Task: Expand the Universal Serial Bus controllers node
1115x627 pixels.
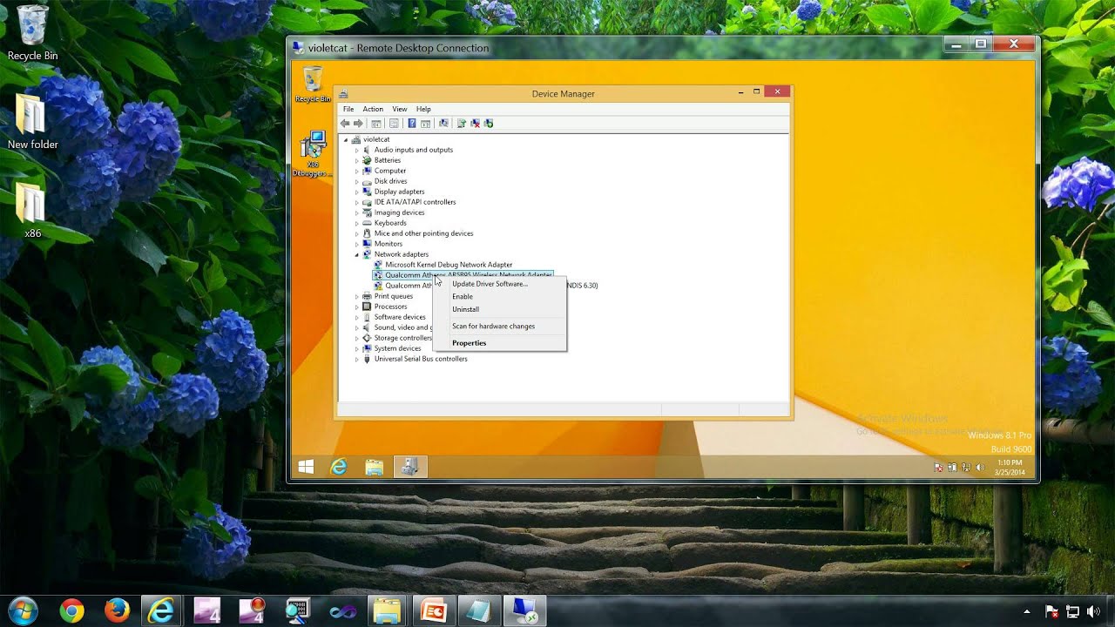Action: click(356, 359)
